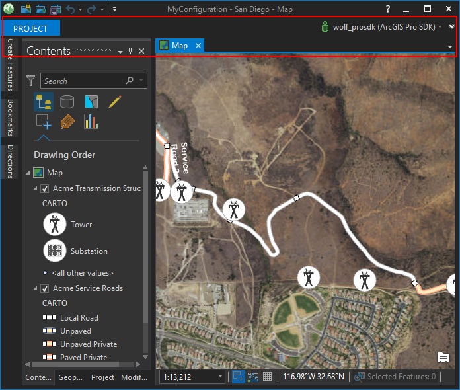The width and height of the screenshot is (460, 390).
Task: Open the map scale dropdown
Action: tap(220, 377)
